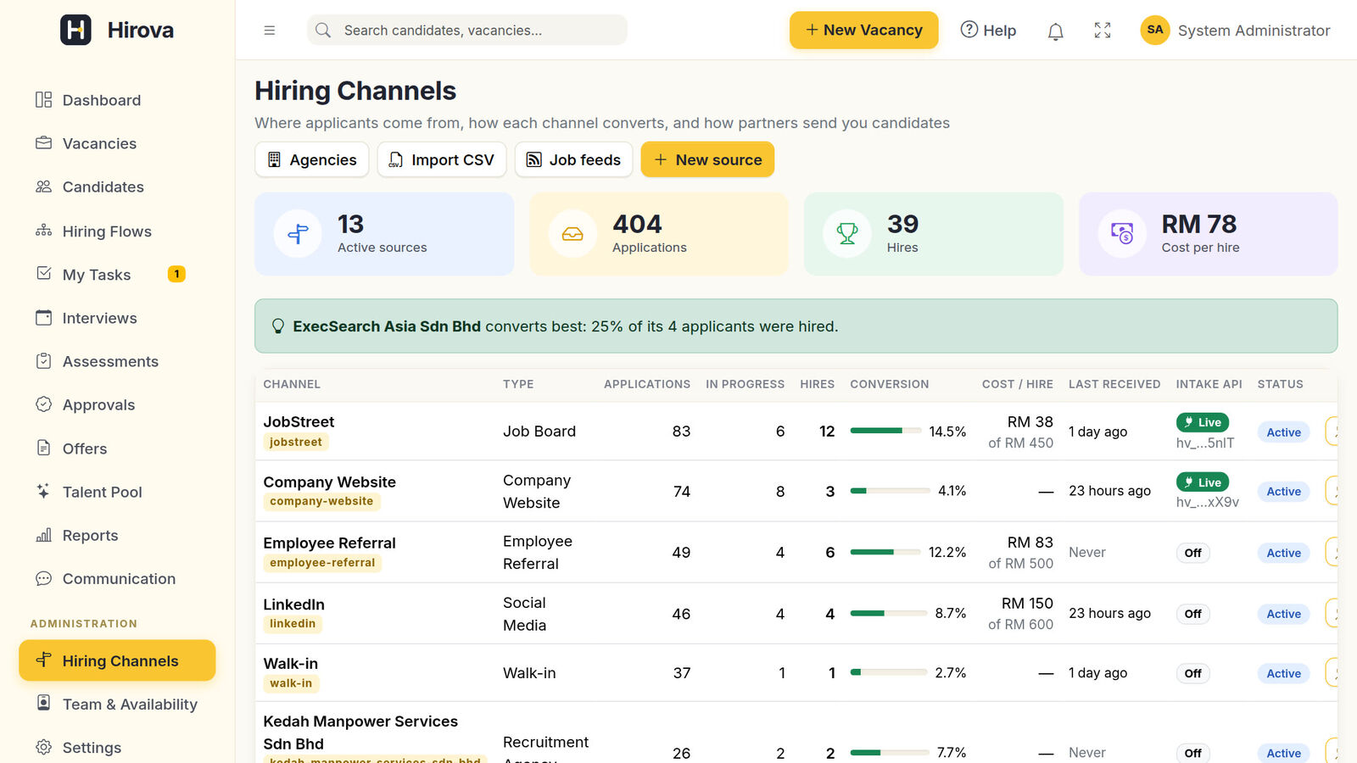This screenshot has height=763, width=1357.
Task: Open the notifications bell
Action: pos(1055,31)
